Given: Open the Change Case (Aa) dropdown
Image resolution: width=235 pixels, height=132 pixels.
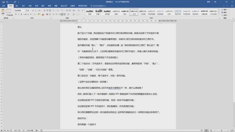Looking at the screenshot, I should point(40,11).
